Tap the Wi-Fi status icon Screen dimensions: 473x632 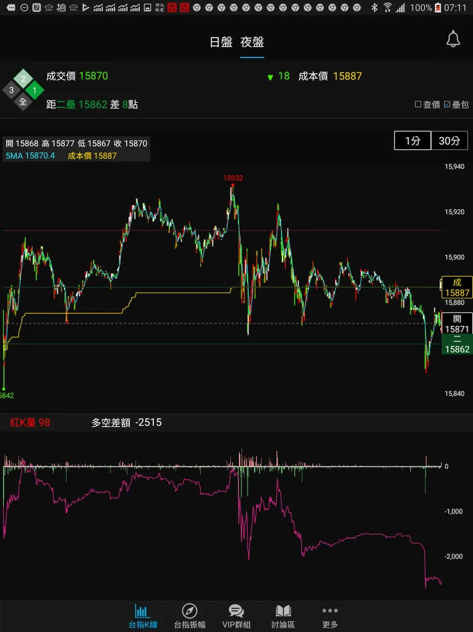point(387,7)
